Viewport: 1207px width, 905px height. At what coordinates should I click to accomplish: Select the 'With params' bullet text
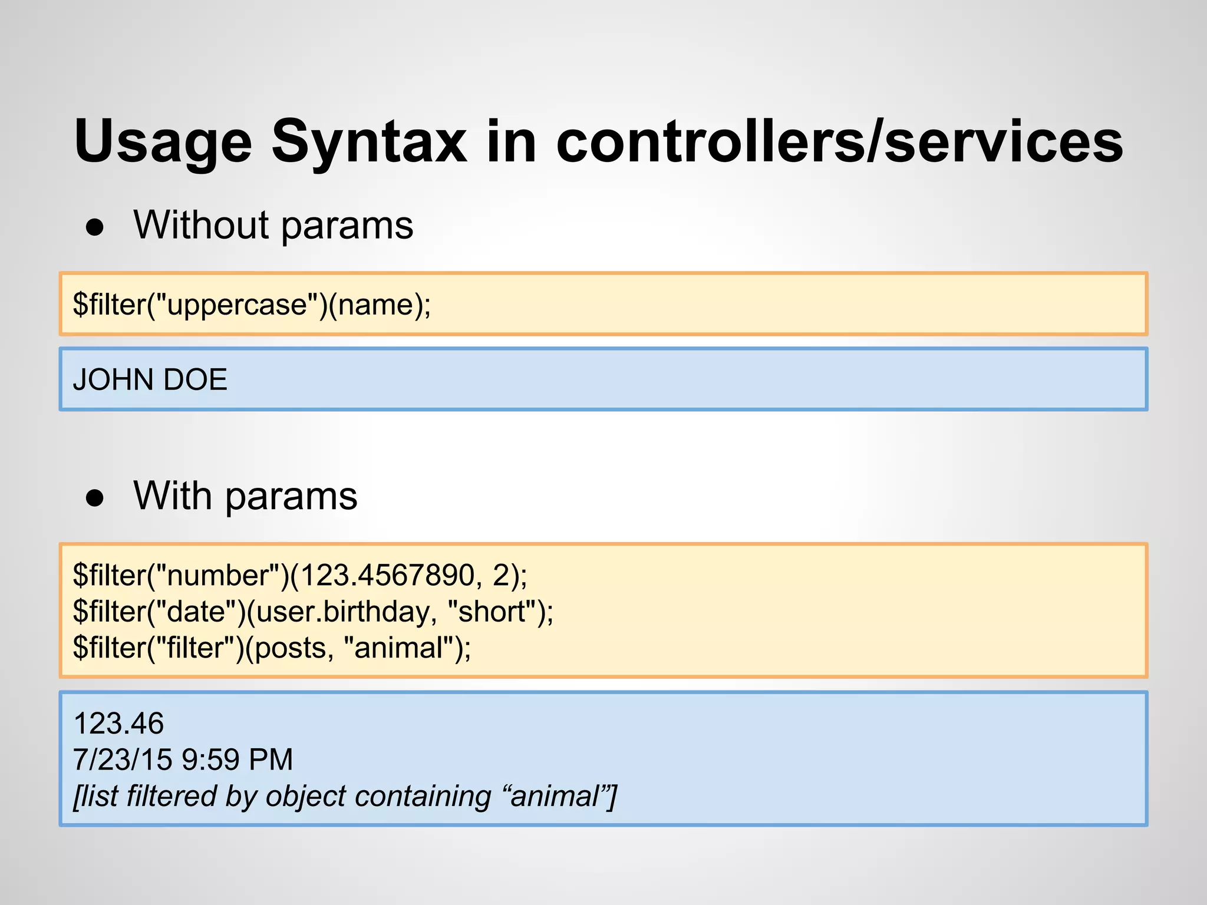[x=245, y=496]
